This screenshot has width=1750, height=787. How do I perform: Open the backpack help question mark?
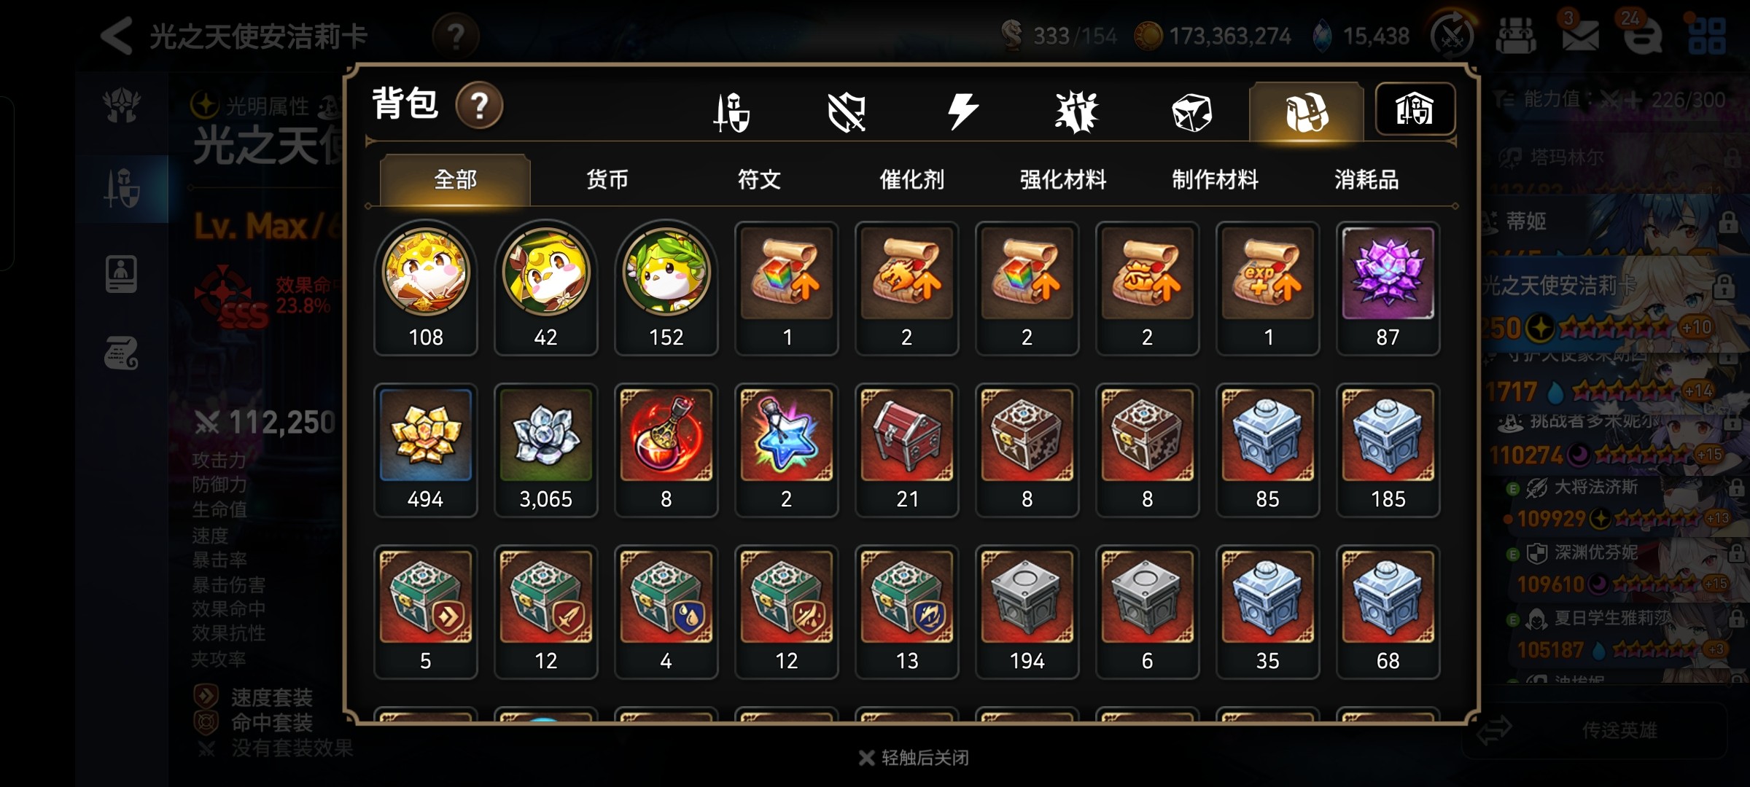(479, 105)
